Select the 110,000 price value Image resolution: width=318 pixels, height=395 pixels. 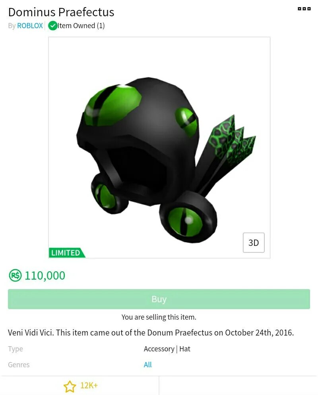pyautogui.click(x=45, y=276)
